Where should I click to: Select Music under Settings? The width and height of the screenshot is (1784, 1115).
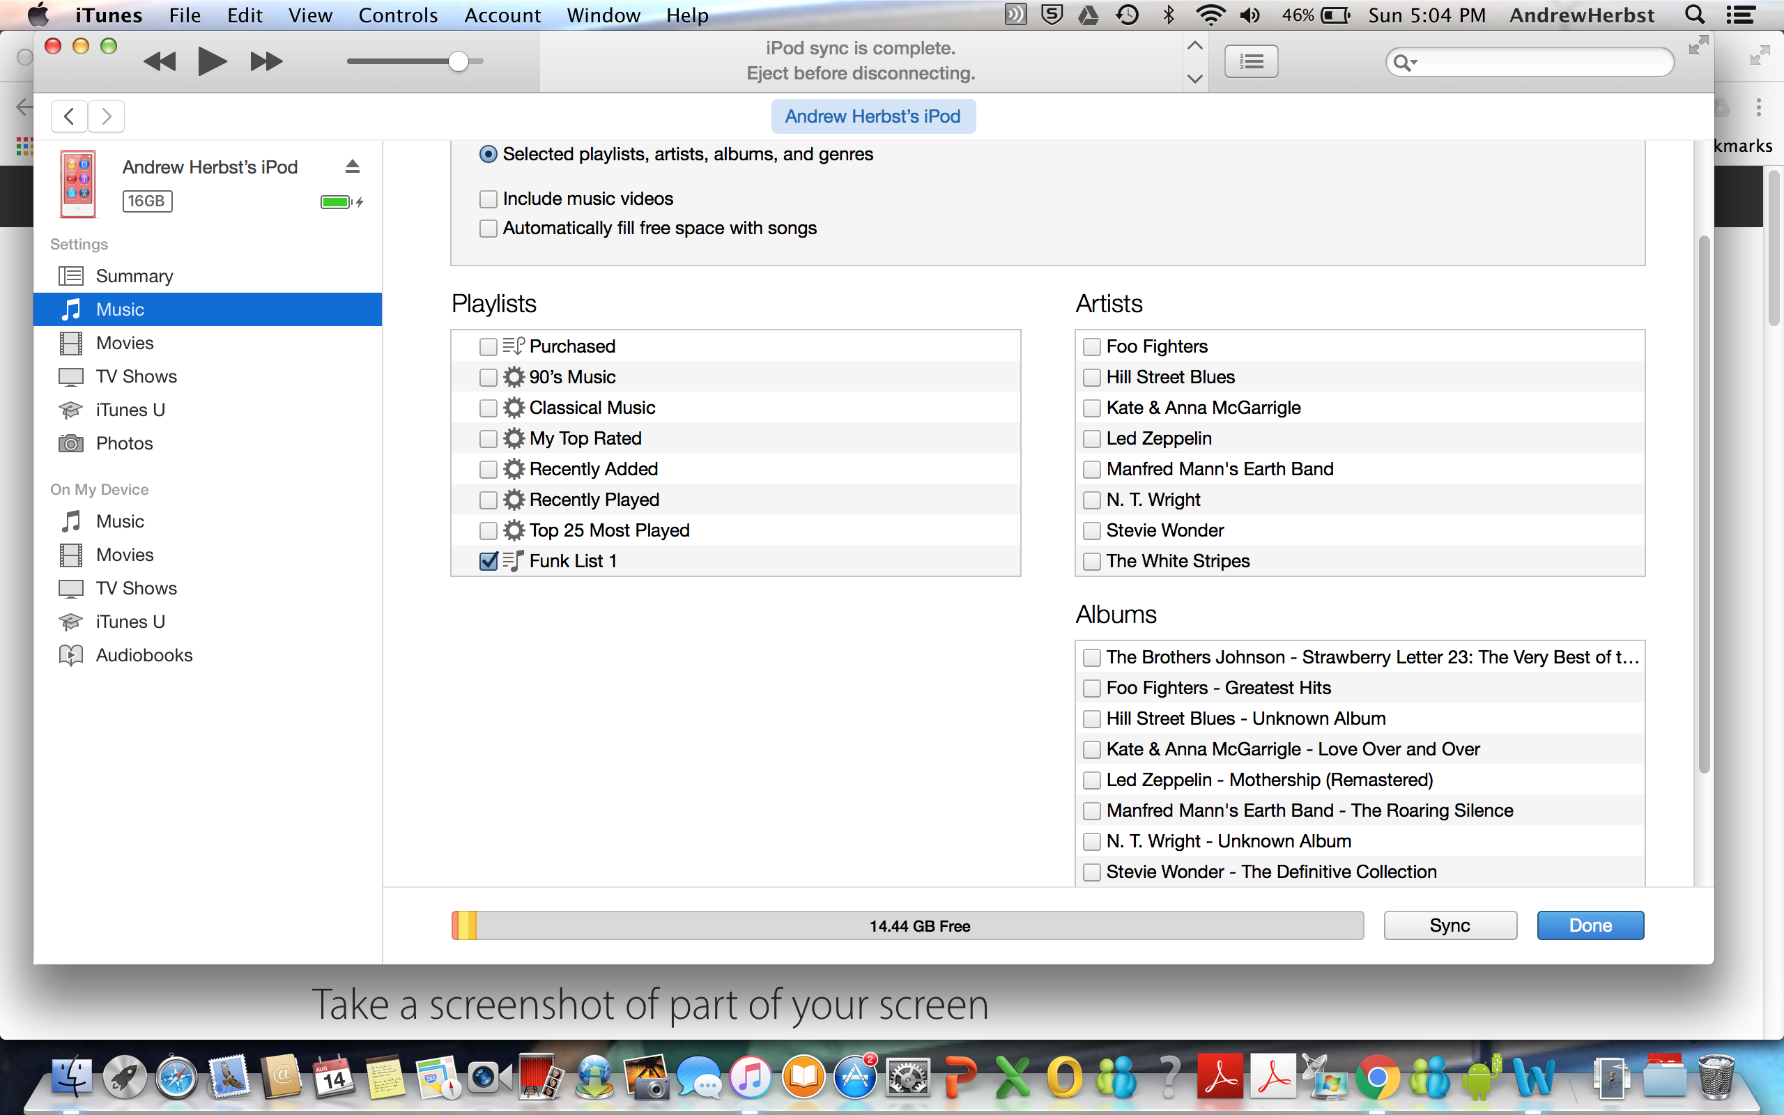[208, 309]
